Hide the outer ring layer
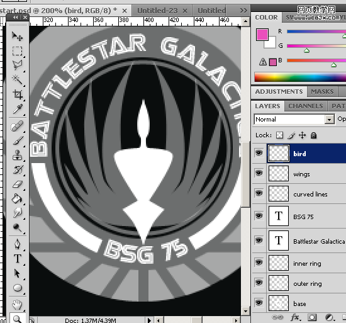 pos(259,282)
